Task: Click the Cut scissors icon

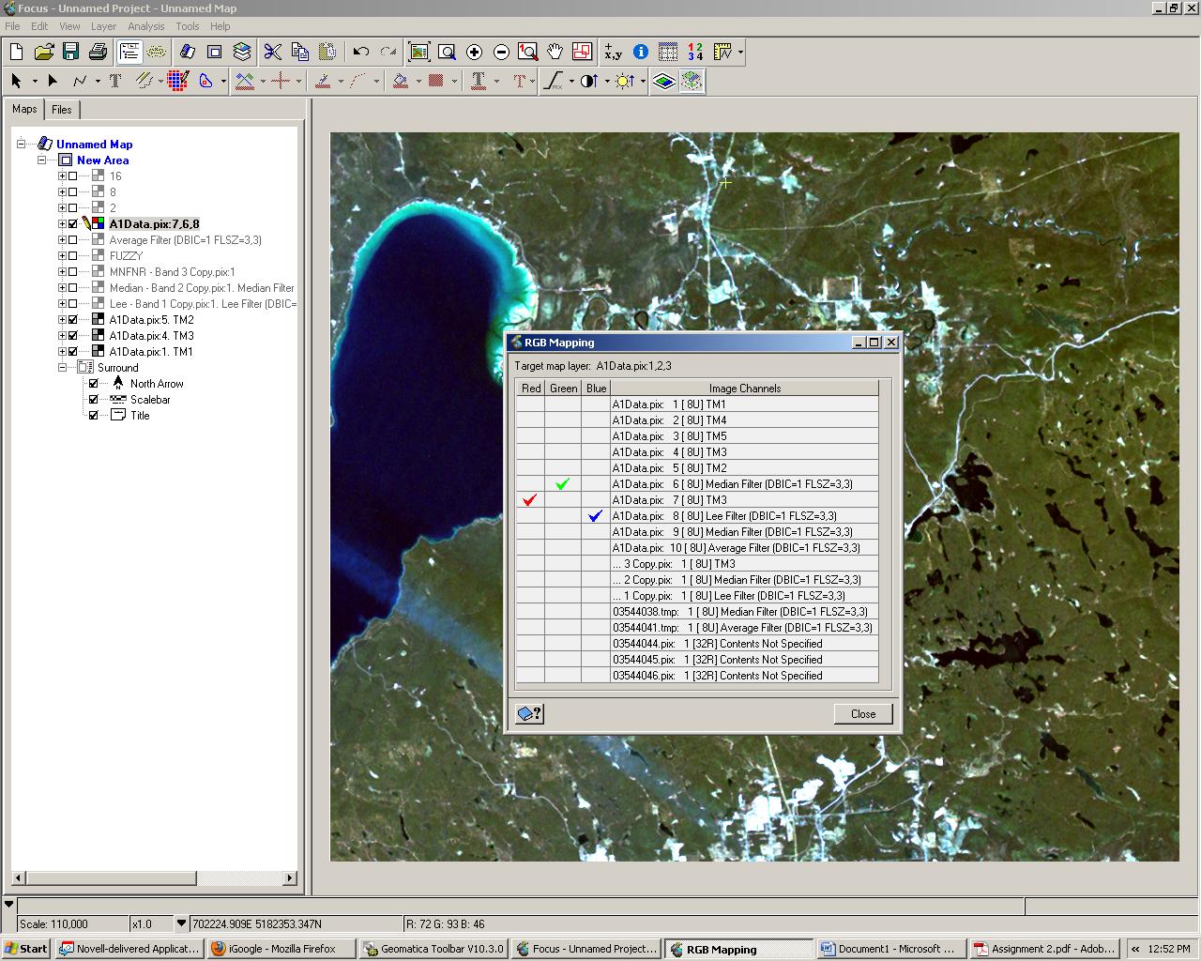Action: (272, 53)
